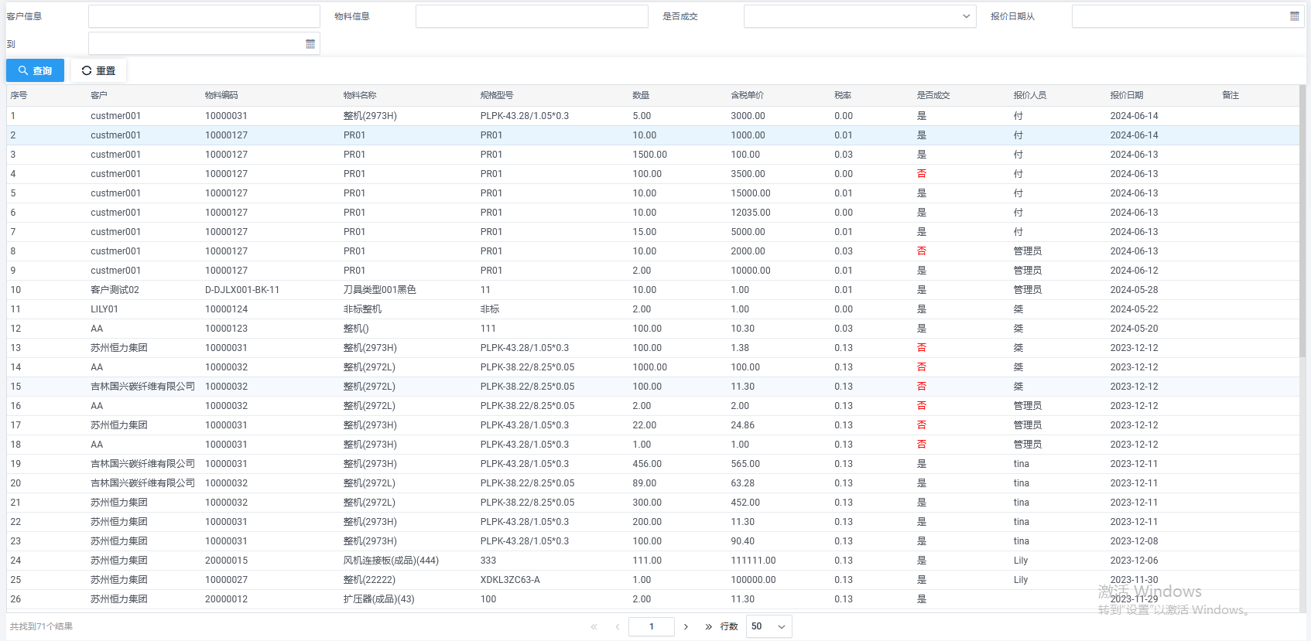Open calendar icon for 报价日期从 field
Screen dimensions: 1311x641
(x=1294, y=16)
